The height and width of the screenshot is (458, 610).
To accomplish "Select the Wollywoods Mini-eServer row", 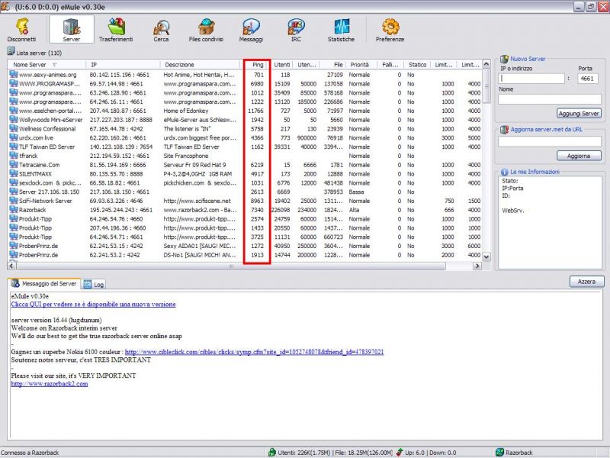I will click(245, 120).
